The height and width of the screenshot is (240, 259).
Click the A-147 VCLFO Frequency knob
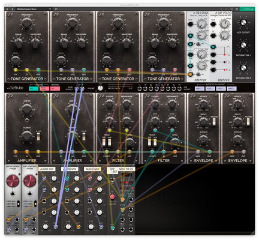(225, 24)
